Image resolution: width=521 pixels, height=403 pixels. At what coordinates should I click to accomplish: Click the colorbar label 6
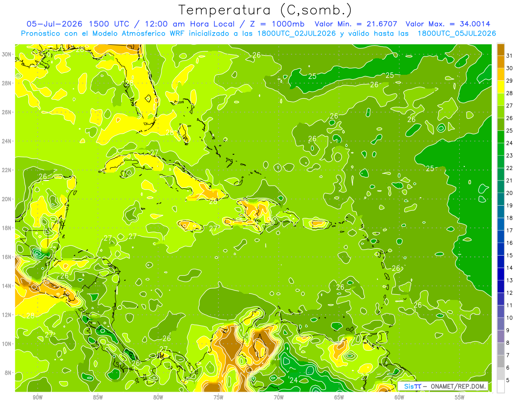click(508, 368)
